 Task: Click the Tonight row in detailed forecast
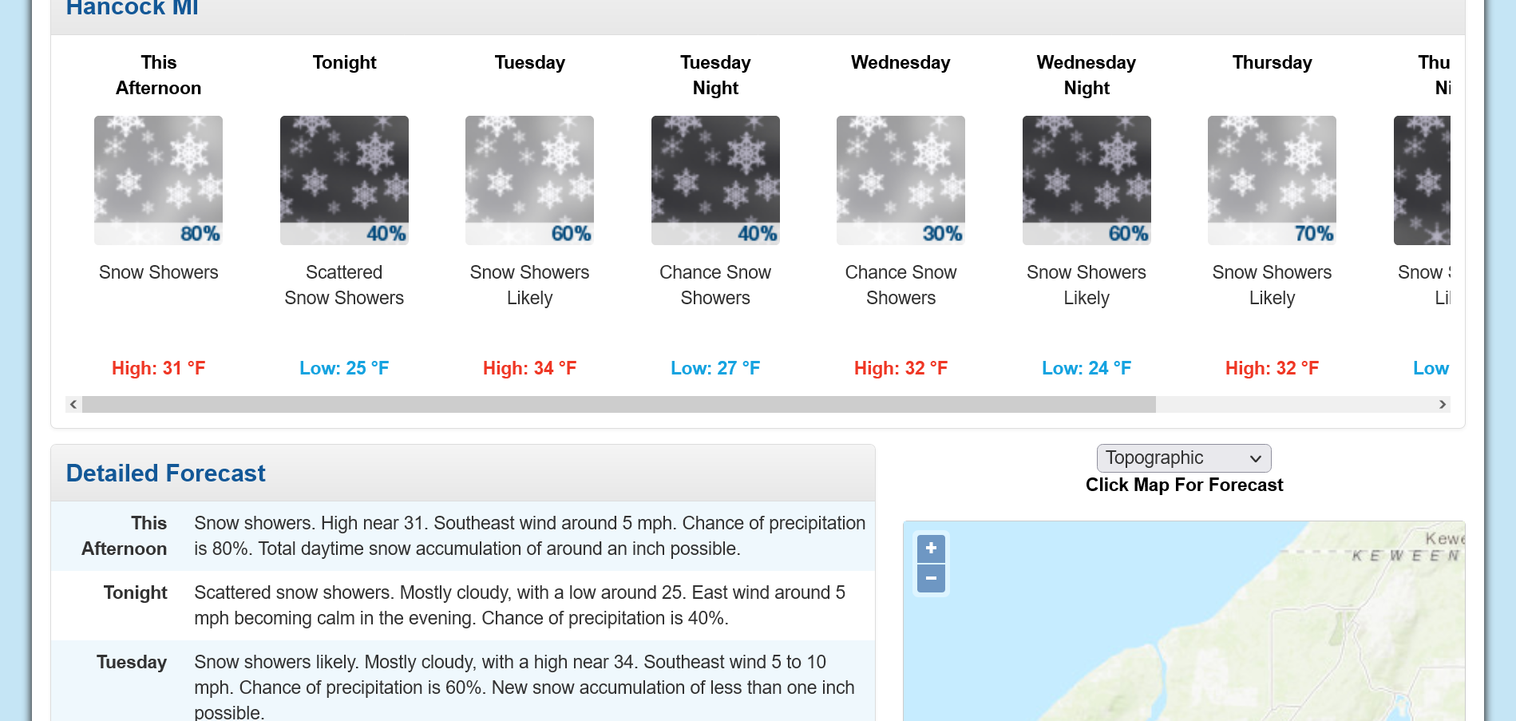coord(463,605)
